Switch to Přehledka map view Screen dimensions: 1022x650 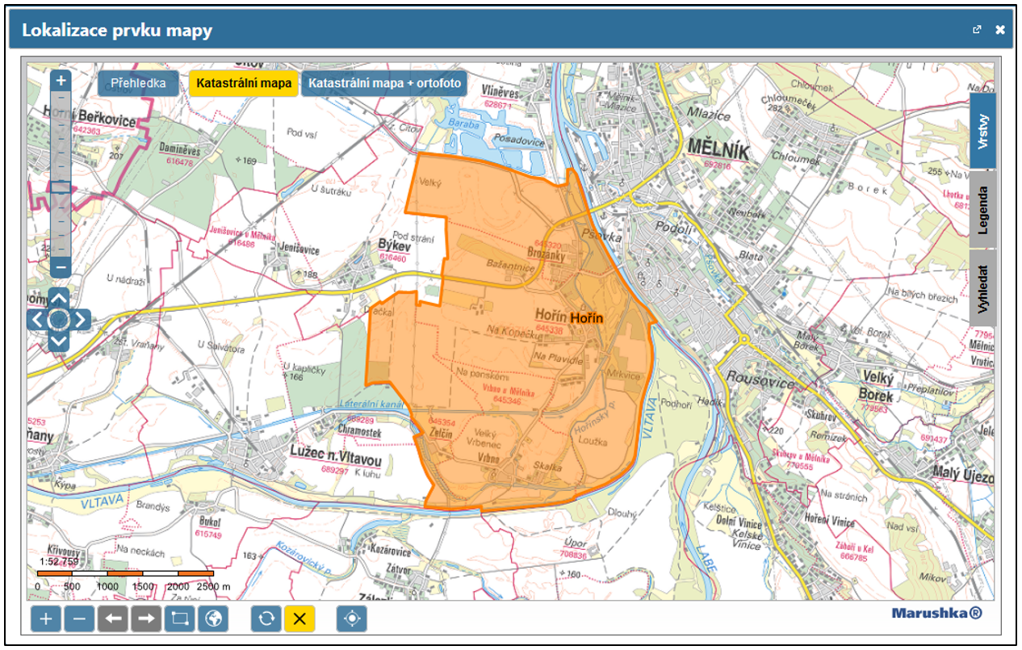click(x=139, y=83)
